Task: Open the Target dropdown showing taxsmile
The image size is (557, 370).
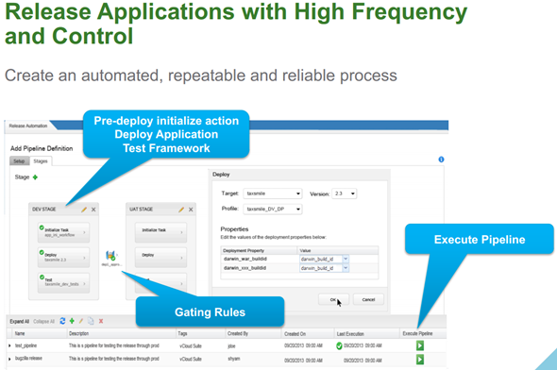Action: (273, 193)
